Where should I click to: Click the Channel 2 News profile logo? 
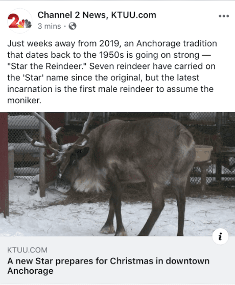point(19,21)
